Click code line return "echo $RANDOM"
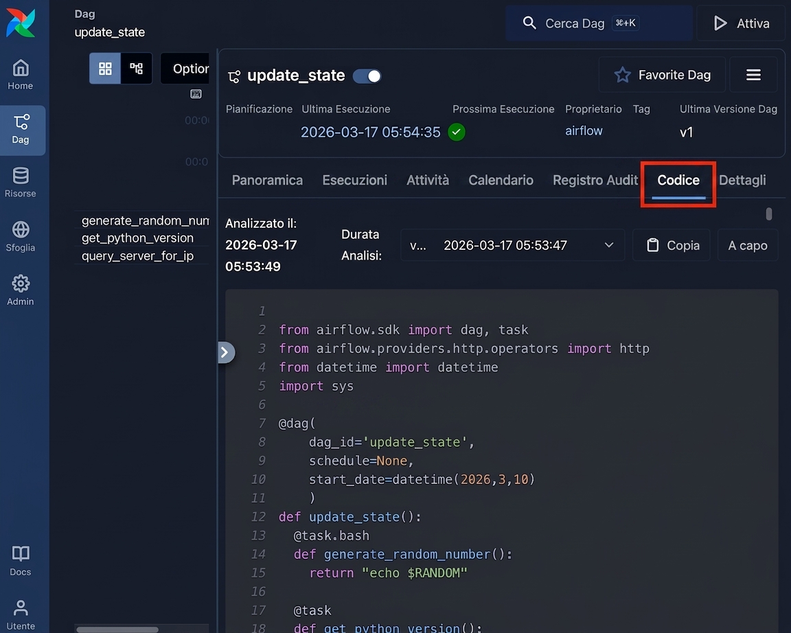This screenshot has width=791, height=633. tap(389, 573)
